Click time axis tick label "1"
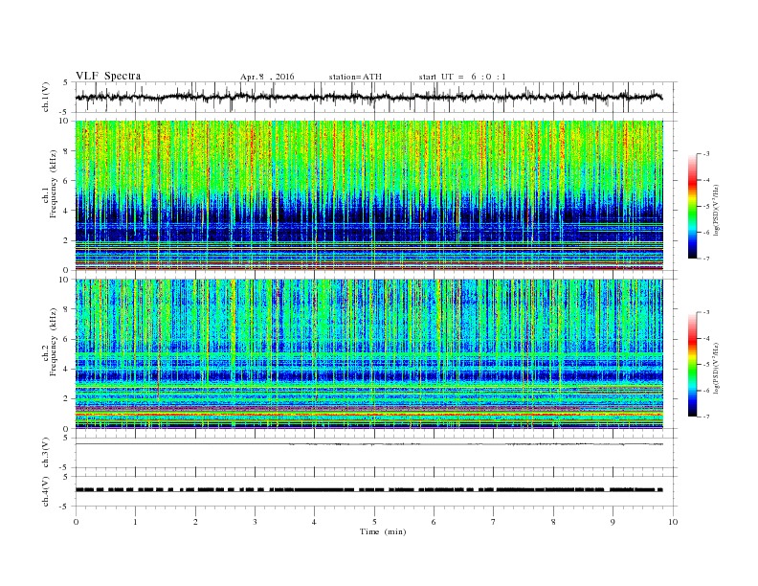This screenshot has width=758, height=586. 135,522
